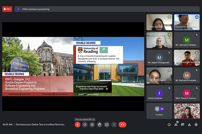Select tittita chukeaw avatar tile

coord(159,93)
